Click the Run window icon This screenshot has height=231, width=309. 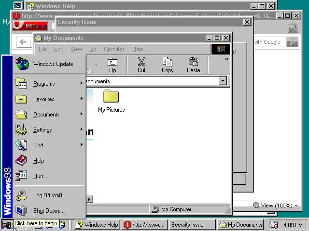point(21,176)
